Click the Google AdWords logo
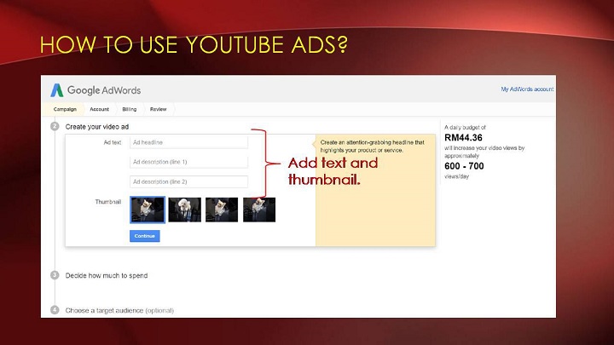Image resolution: width=614 pixels, height=345 pixels. 96,90
